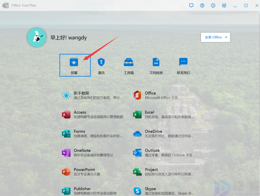260x196 pixels.
Task: Click the Skype title text
Action: click(x=150, y=189)
